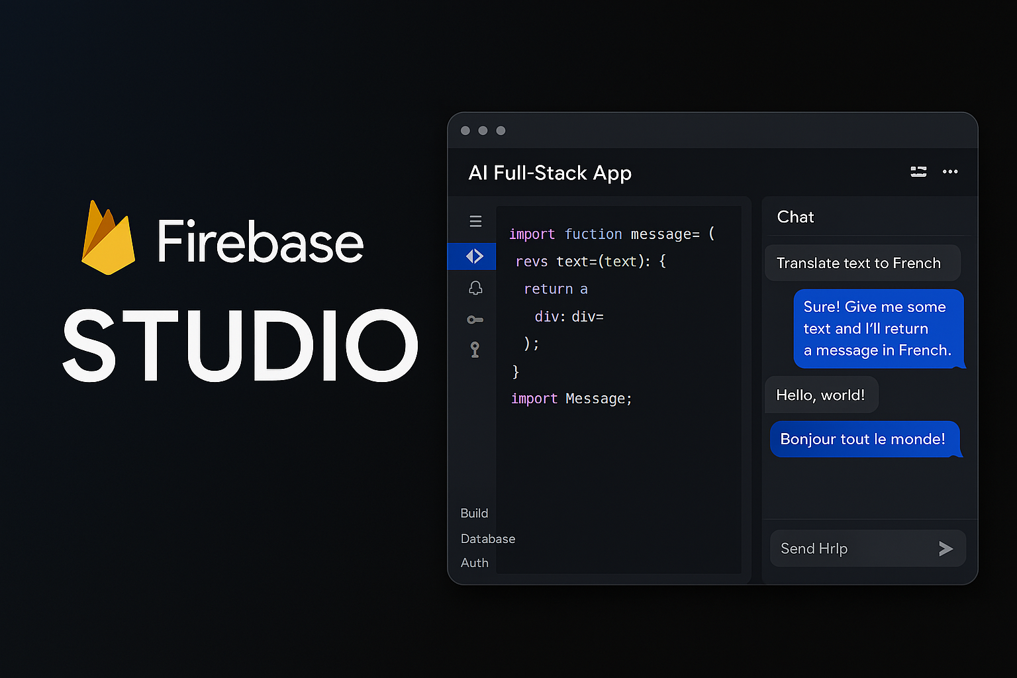Open the Database section
Screen dimensions: 1017x678
coord(488,539)
